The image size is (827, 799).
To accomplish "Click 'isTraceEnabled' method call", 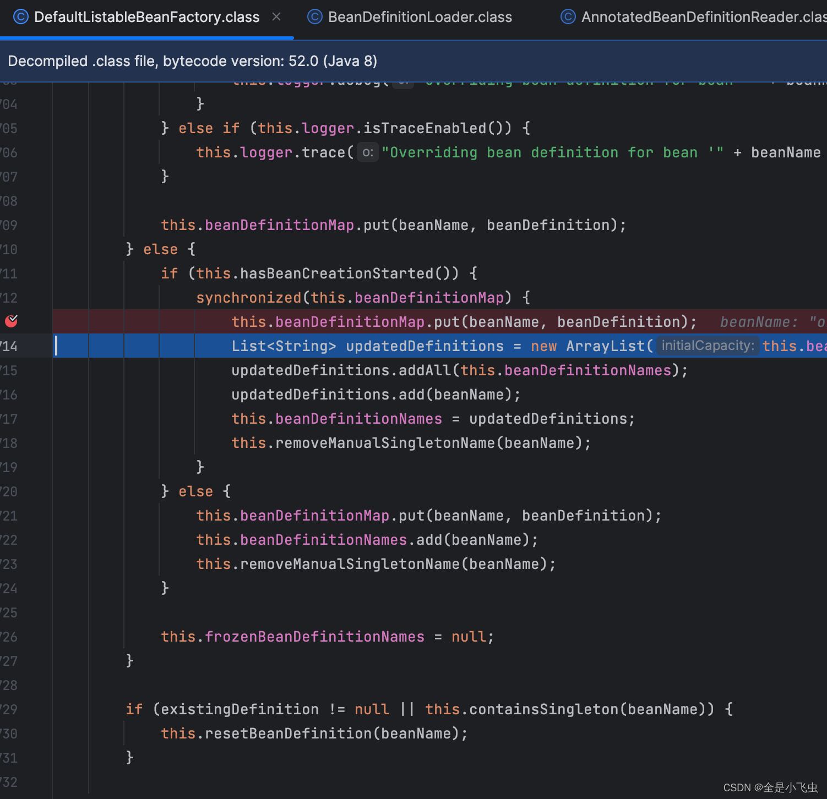I will tap(425, 128).
